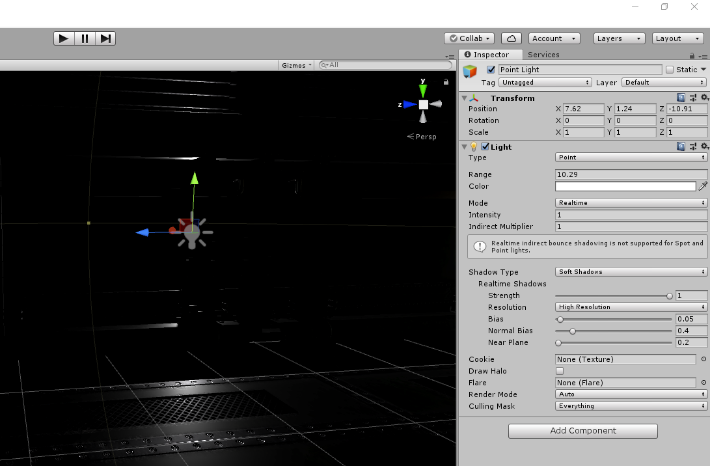Open the Render Mode dropdown showing Auto
This screenshot has height=466, width=710.
[631, 394]
